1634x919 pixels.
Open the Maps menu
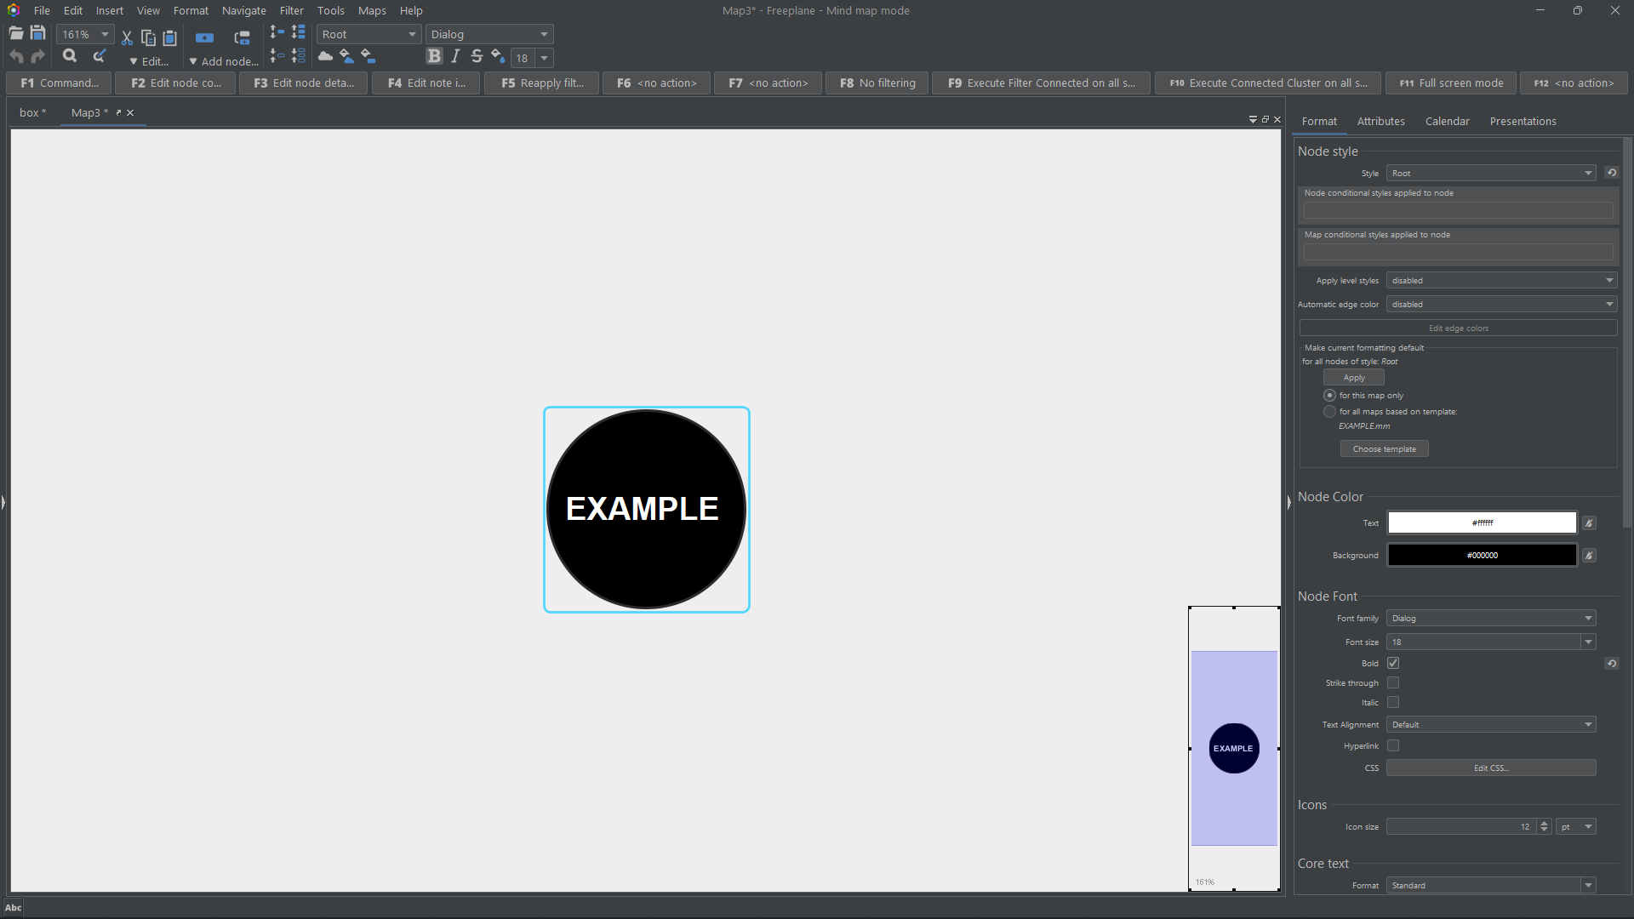click(372, 10)
